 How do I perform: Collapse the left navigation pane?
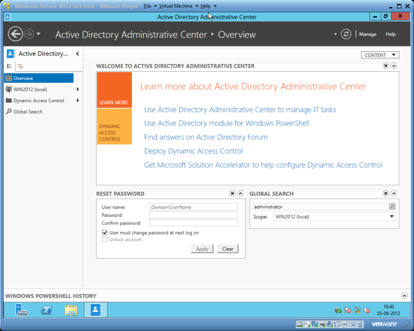tap(78, 54)
